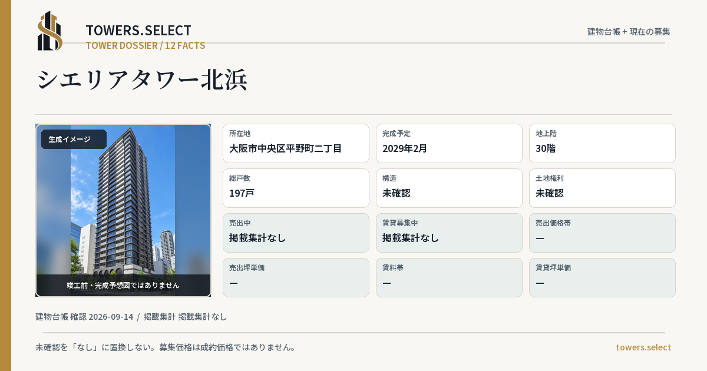Select the 賃貸坪単価 card

pyautogui.click(x=602, y=277)
